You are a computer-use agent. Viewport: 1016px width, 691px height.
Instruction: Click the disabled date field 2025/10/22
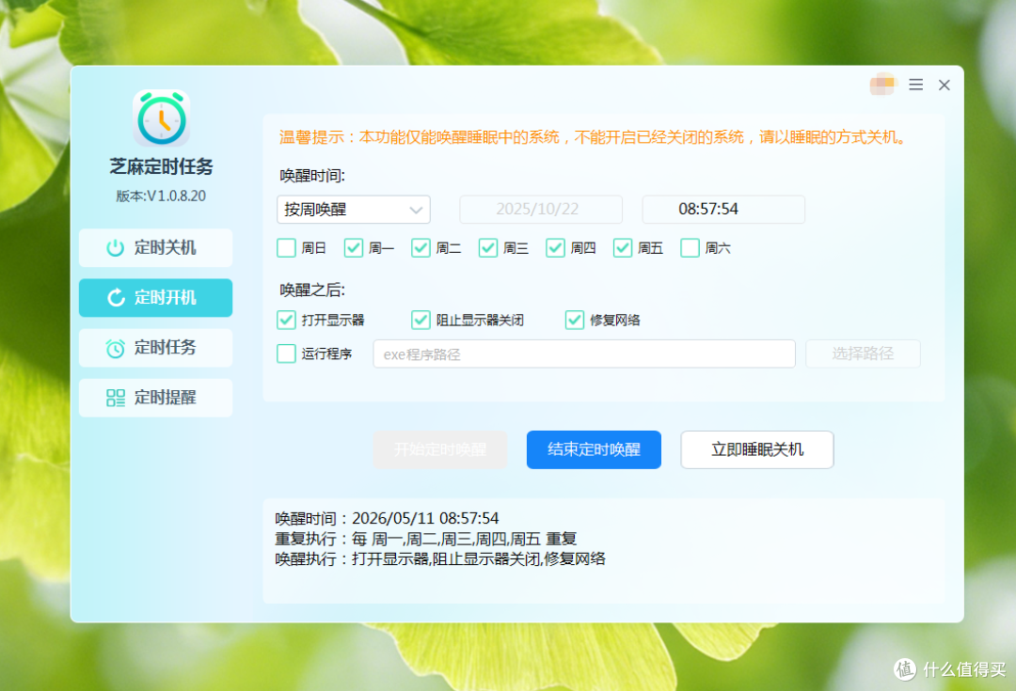[541, 209]
